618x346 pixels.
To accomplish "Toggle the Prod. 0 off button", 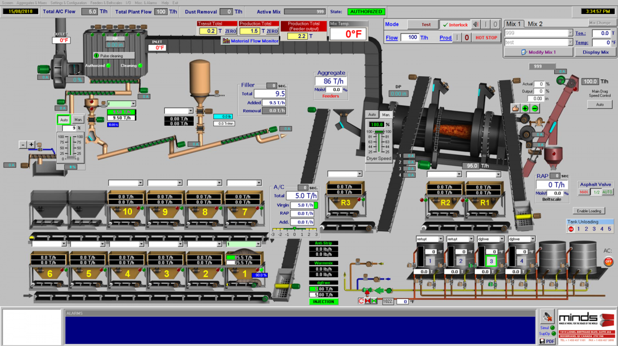I will [x=466, y=37].
